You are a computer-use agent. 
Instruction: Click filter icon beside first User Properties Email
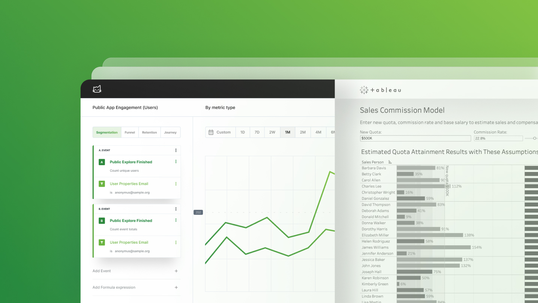pos(102,184)
